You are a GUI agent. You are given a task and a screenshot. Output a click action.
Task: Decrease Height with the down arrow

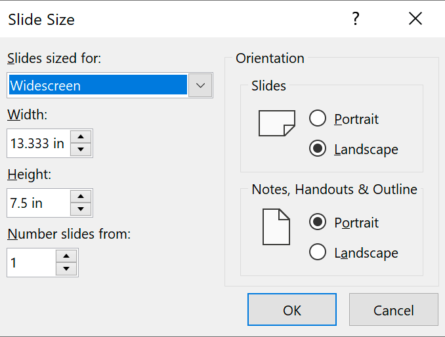pyautogui.click(x=80, y=209)
